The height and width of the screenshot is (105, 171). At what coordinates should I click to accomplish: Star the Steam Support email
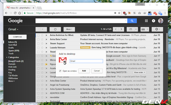point(42,44)
